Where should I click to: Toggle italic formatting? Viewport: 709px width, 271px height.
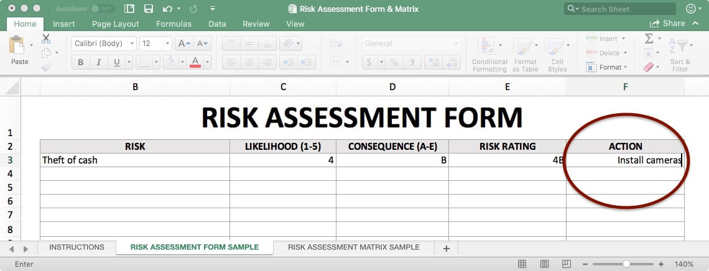pyautogui.click(x=98, y=62)
